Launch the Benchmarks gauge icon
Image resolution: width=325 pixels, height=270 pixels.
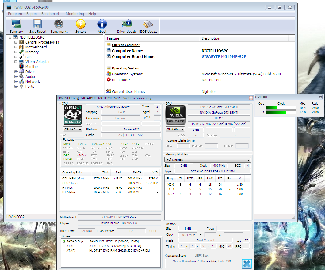coord(59,24)
